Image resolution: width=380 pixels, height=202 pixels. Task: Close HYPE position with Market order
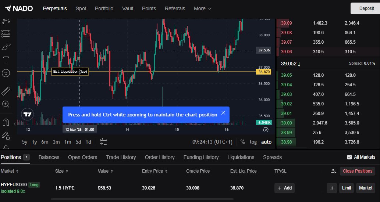click(365, 188)
